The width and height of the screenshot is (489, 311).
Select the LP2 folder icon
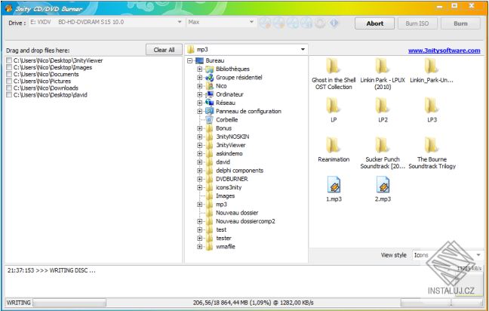pyautogui.click(x=383, y=106)
